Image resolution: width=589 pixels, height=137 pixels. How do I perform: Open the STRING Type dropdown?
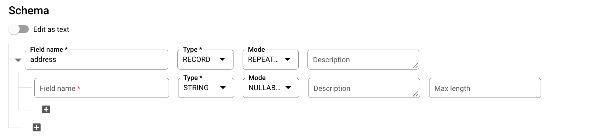coord(206,88)
